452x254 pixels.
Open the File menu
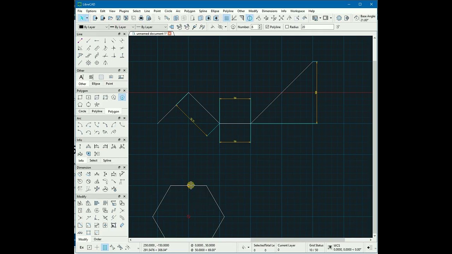pos(80,11)
